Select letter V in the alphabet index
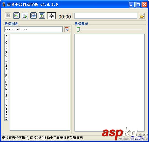The height and width of the screenshot is (142, 149). coord(6,105)
